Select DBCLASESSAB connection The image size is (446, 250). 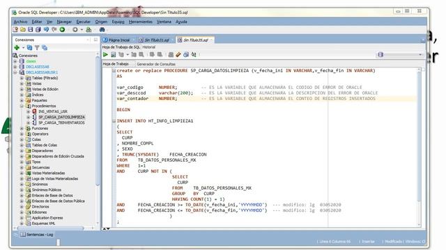click(38, 67)
